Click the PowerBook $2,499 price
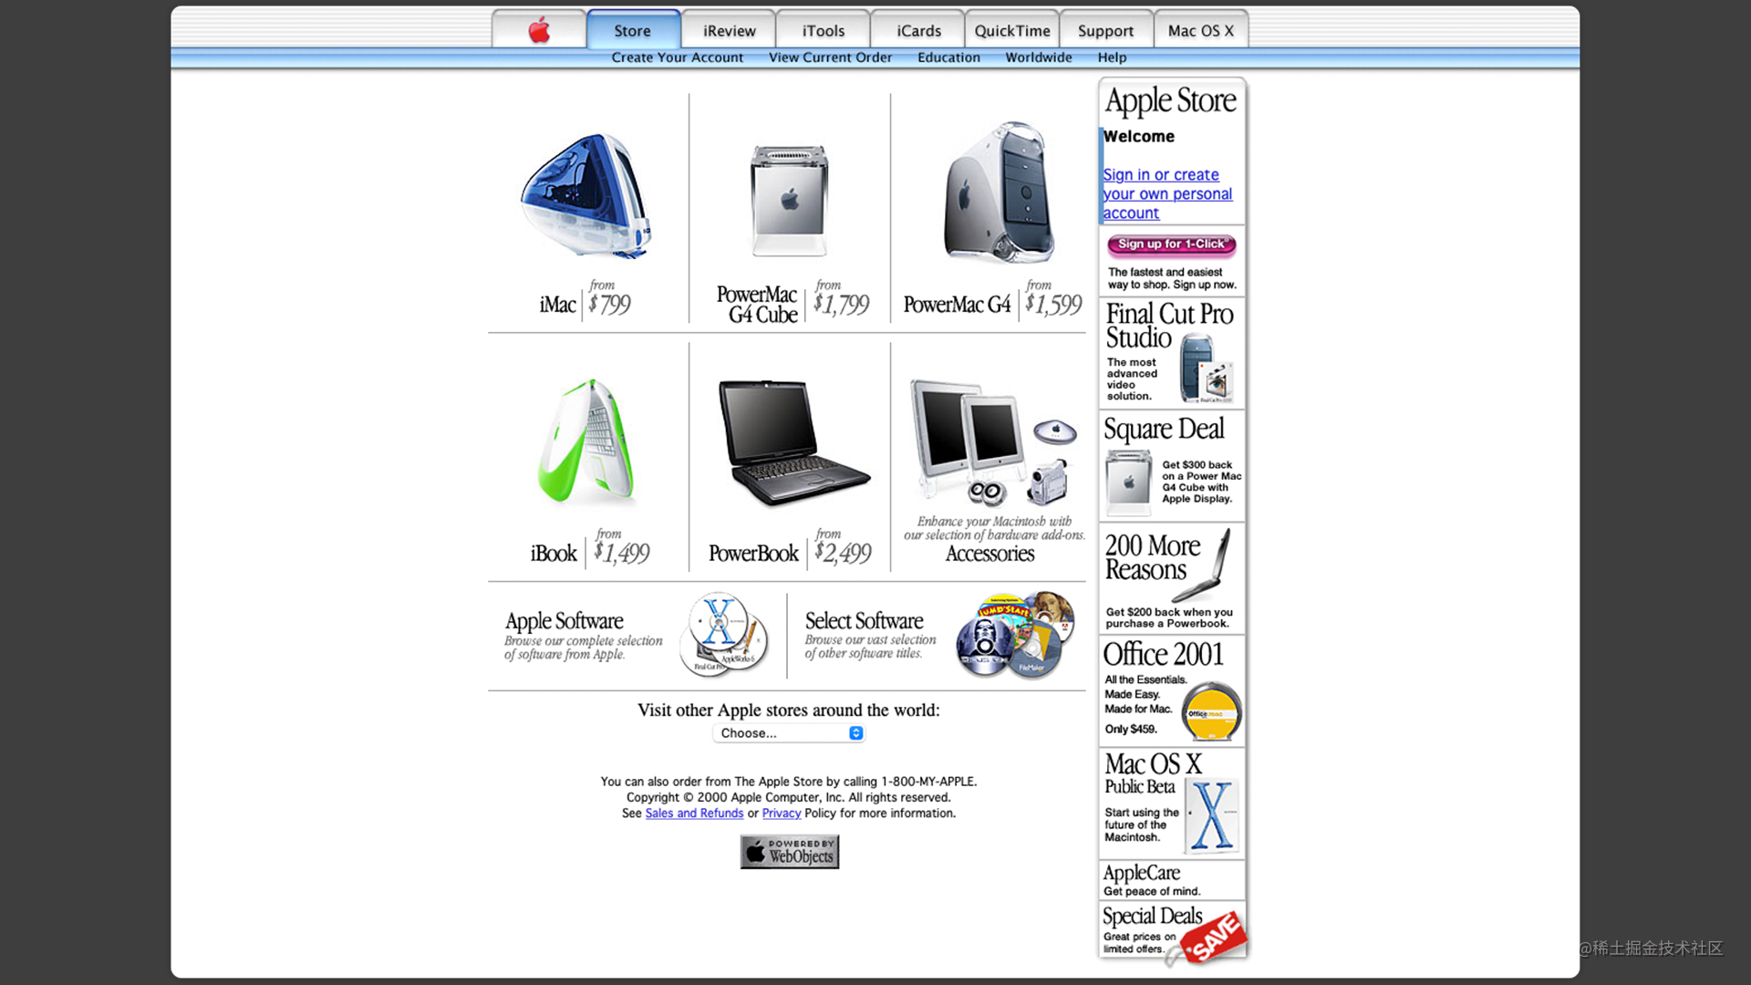 point(843,553)
